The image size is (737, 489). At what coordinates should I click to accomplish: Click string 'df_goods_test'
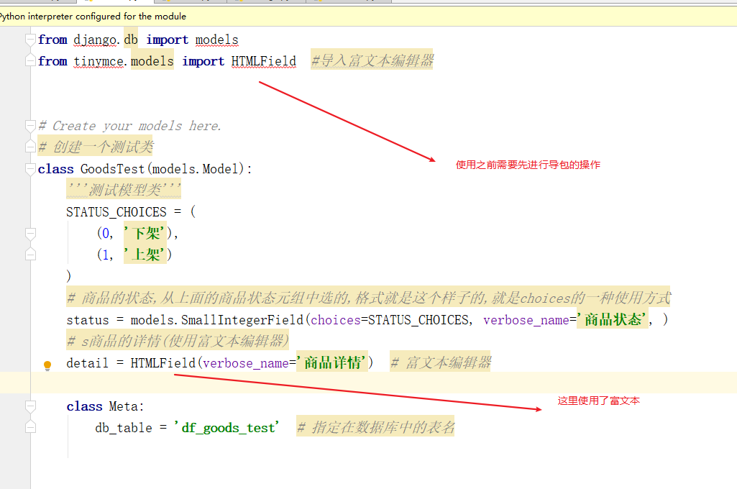coord(226,428)
